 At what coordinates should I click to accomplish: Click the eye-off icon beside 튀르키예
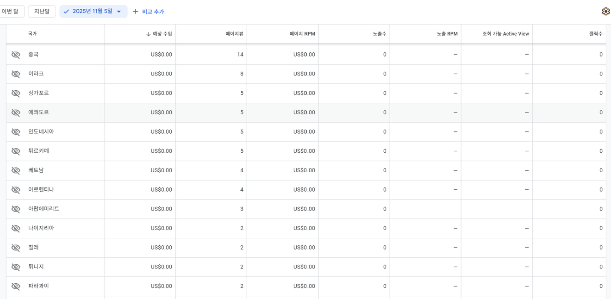[x=16, y=151]
